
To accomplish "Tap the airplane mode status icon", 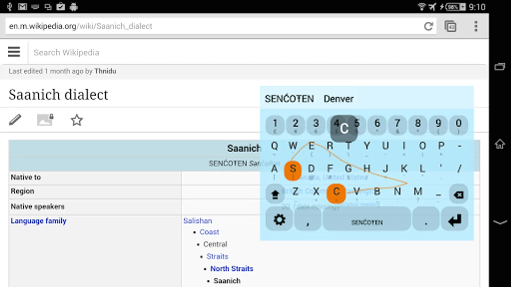I will point(432,7).
